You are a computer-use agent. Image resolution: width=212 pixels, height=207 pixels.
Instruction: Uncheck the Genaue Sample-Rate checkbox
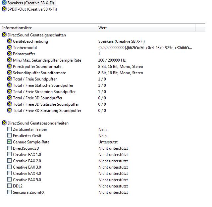[x=9, y=142]
